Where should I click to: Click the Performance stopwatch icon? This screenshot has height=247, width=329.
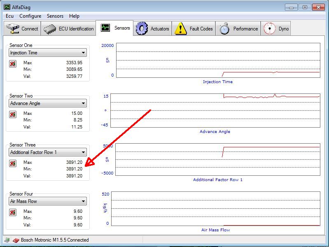pyautogui.click(x=224, y=28)
